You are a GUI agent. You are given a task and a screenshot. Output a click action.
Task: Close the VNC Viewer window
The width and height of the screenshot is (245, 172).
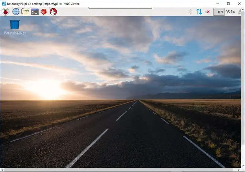[x=239, y=4]
